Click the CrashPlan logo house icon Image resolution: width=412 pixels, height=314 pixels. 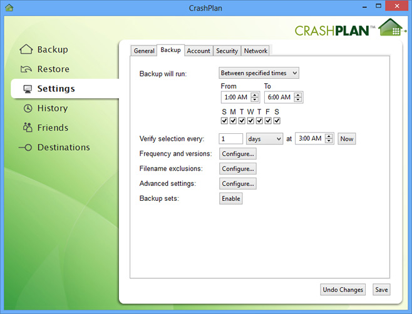[391, 28]
